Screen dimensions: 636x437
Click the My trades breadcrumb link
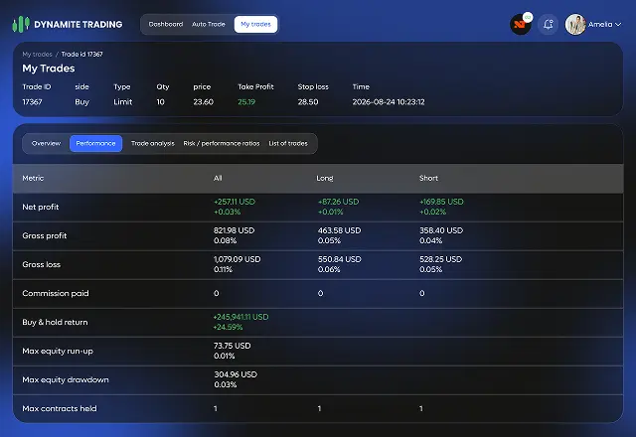pyautogui.click(x=37, y=55)
